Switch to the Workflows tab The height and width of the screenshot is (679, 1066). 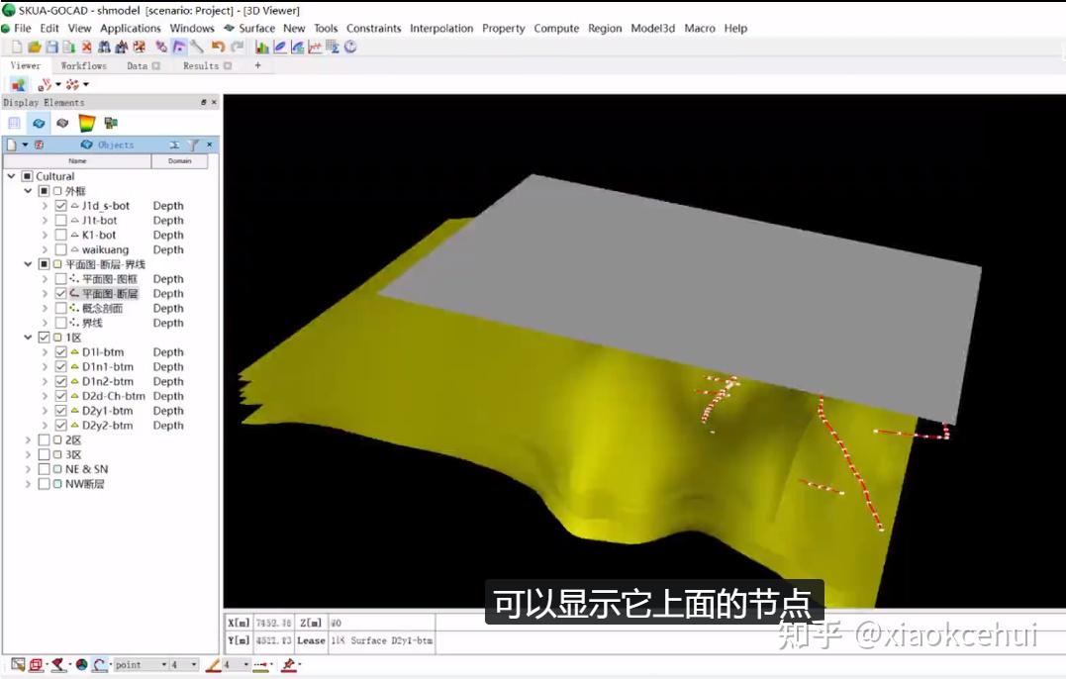coord(83,66)
